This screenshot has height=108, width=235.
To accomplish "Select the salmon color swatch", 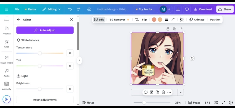I will coord(154,20).
